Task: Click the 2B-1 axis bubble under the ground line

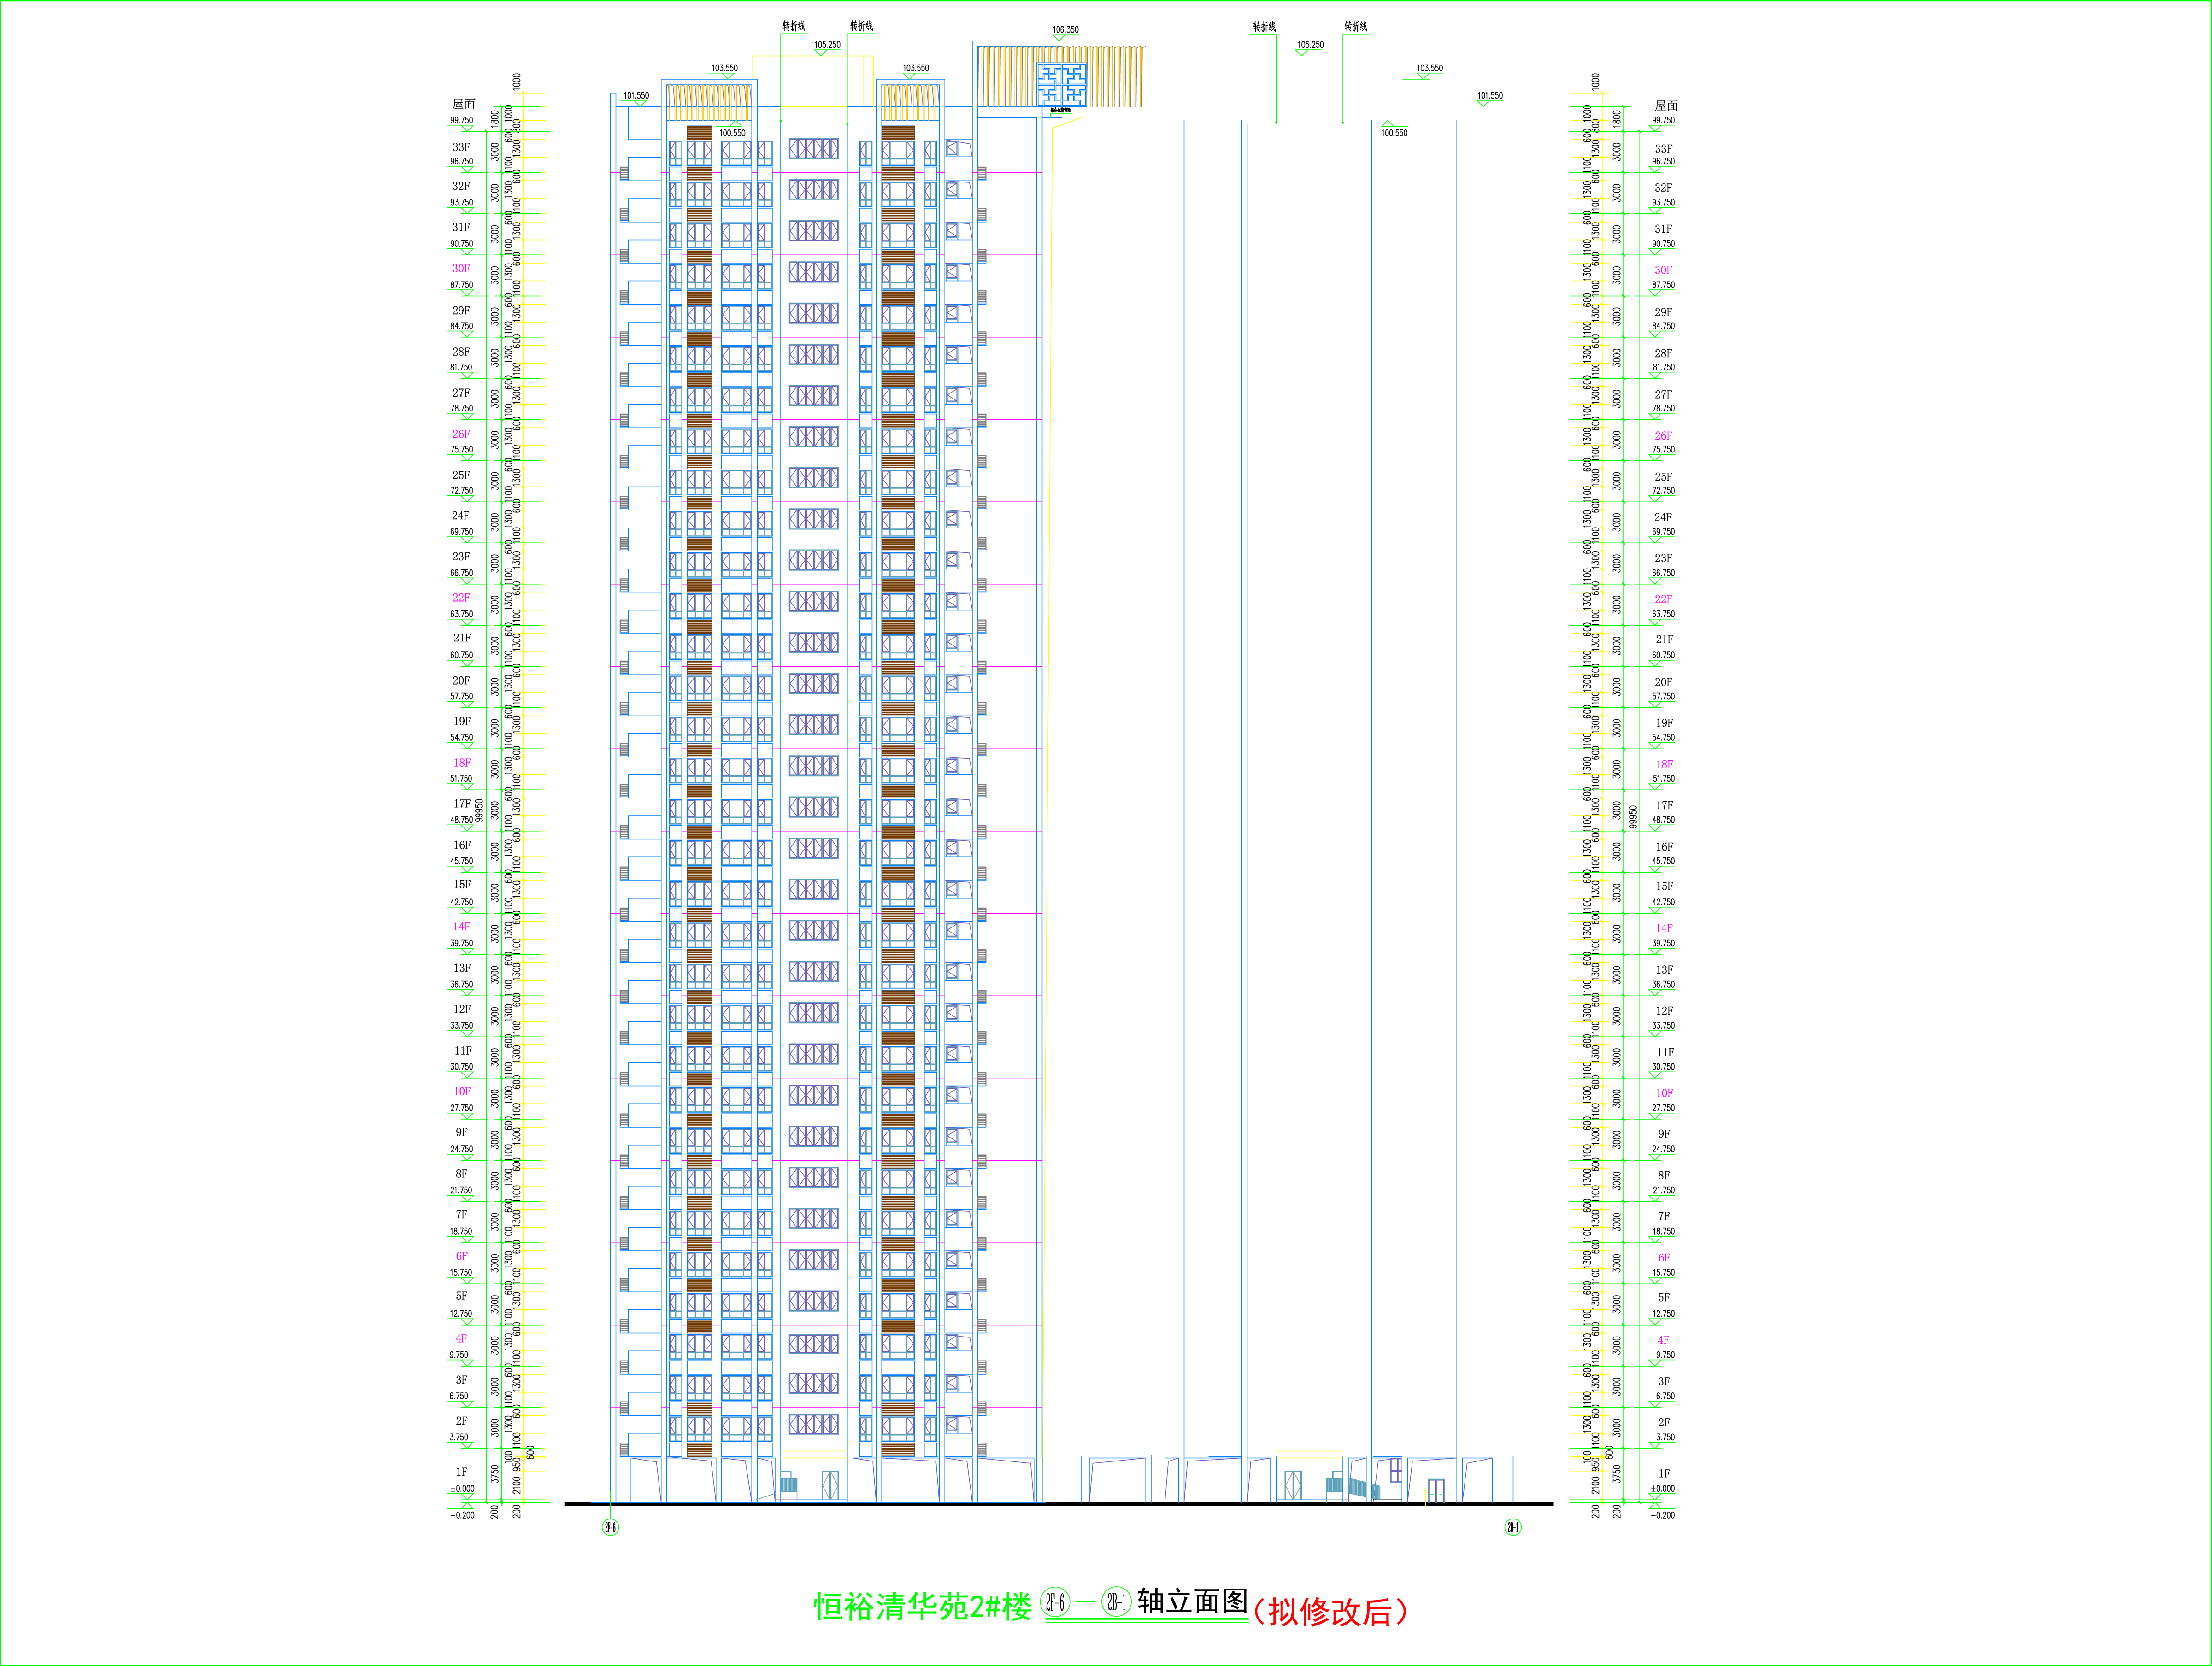Action: point(1513,1527)
